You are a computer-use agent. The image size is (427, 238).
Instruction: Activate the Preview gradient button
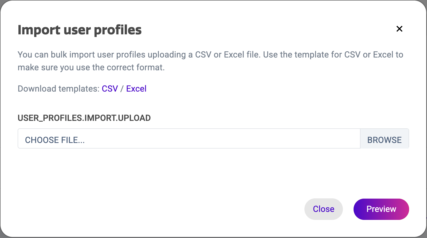[381, 209]
